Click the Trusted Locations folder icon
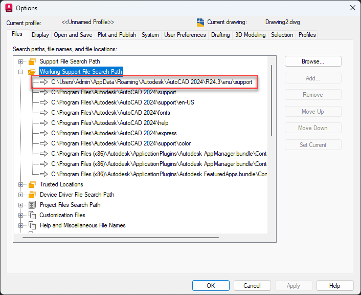361x295 pixels. coord(32,184)
